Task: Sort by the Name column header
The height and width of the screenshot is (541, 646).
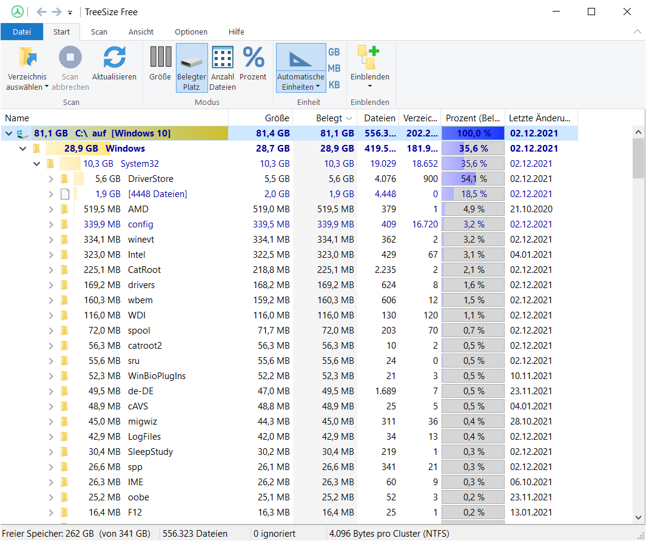Action: click(x=115, y=118)
